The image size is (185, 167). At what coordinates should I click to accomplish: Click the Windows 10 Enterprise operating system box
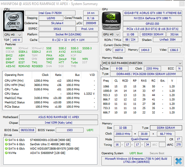[136, 161]
